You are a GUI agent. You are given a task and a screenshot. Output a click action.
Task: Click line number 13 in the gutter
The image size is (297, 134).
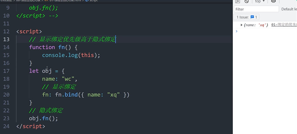6,39
